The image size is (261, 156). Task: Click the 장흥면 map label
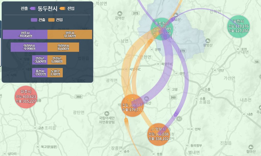point(117,148)
